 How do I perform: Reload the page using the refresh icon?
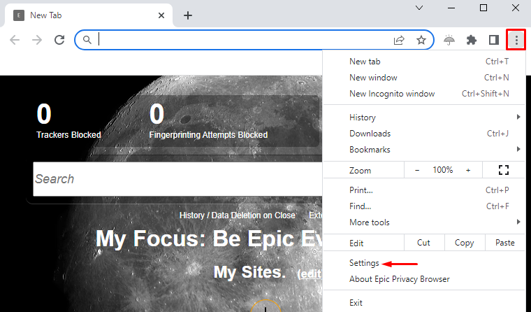tap(59, 40)
